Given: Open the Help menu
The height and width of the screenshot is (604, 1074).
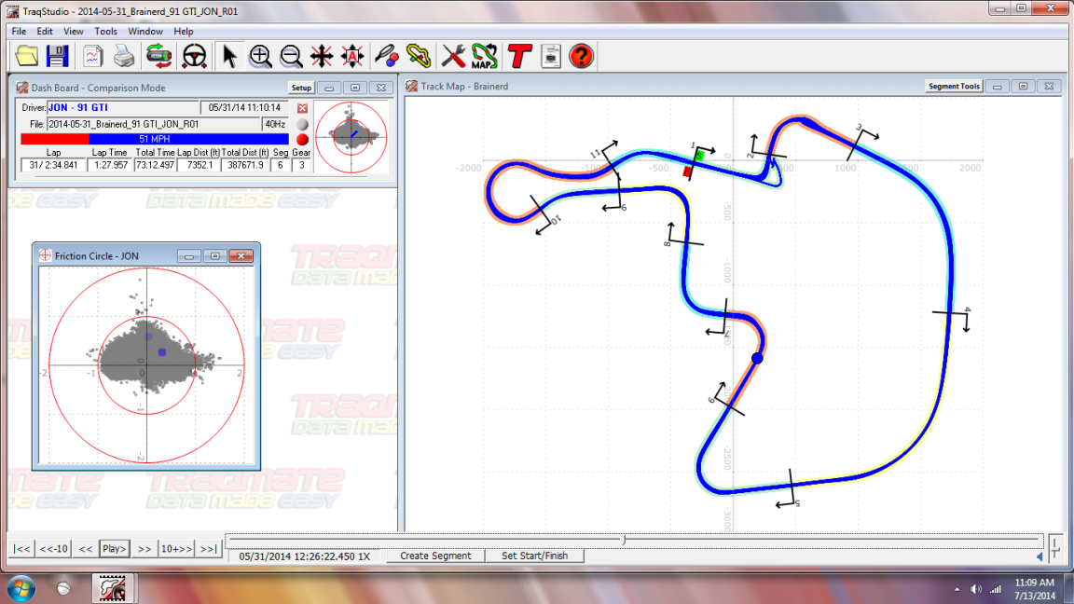Looking at the screenshot, I should click(x=183, y=32).
